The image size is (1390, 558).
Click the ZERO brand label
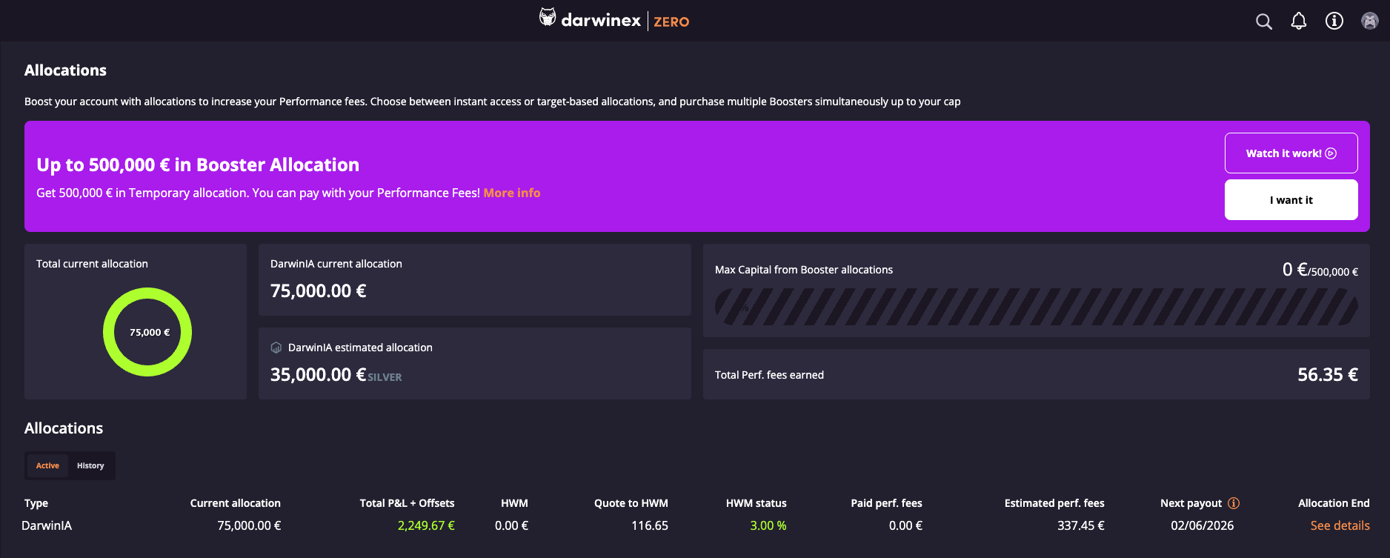pos(671,22)
